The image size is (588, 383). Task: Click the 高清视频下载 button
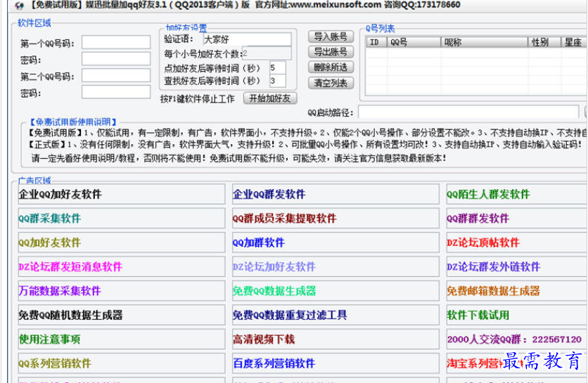point(335,339)
